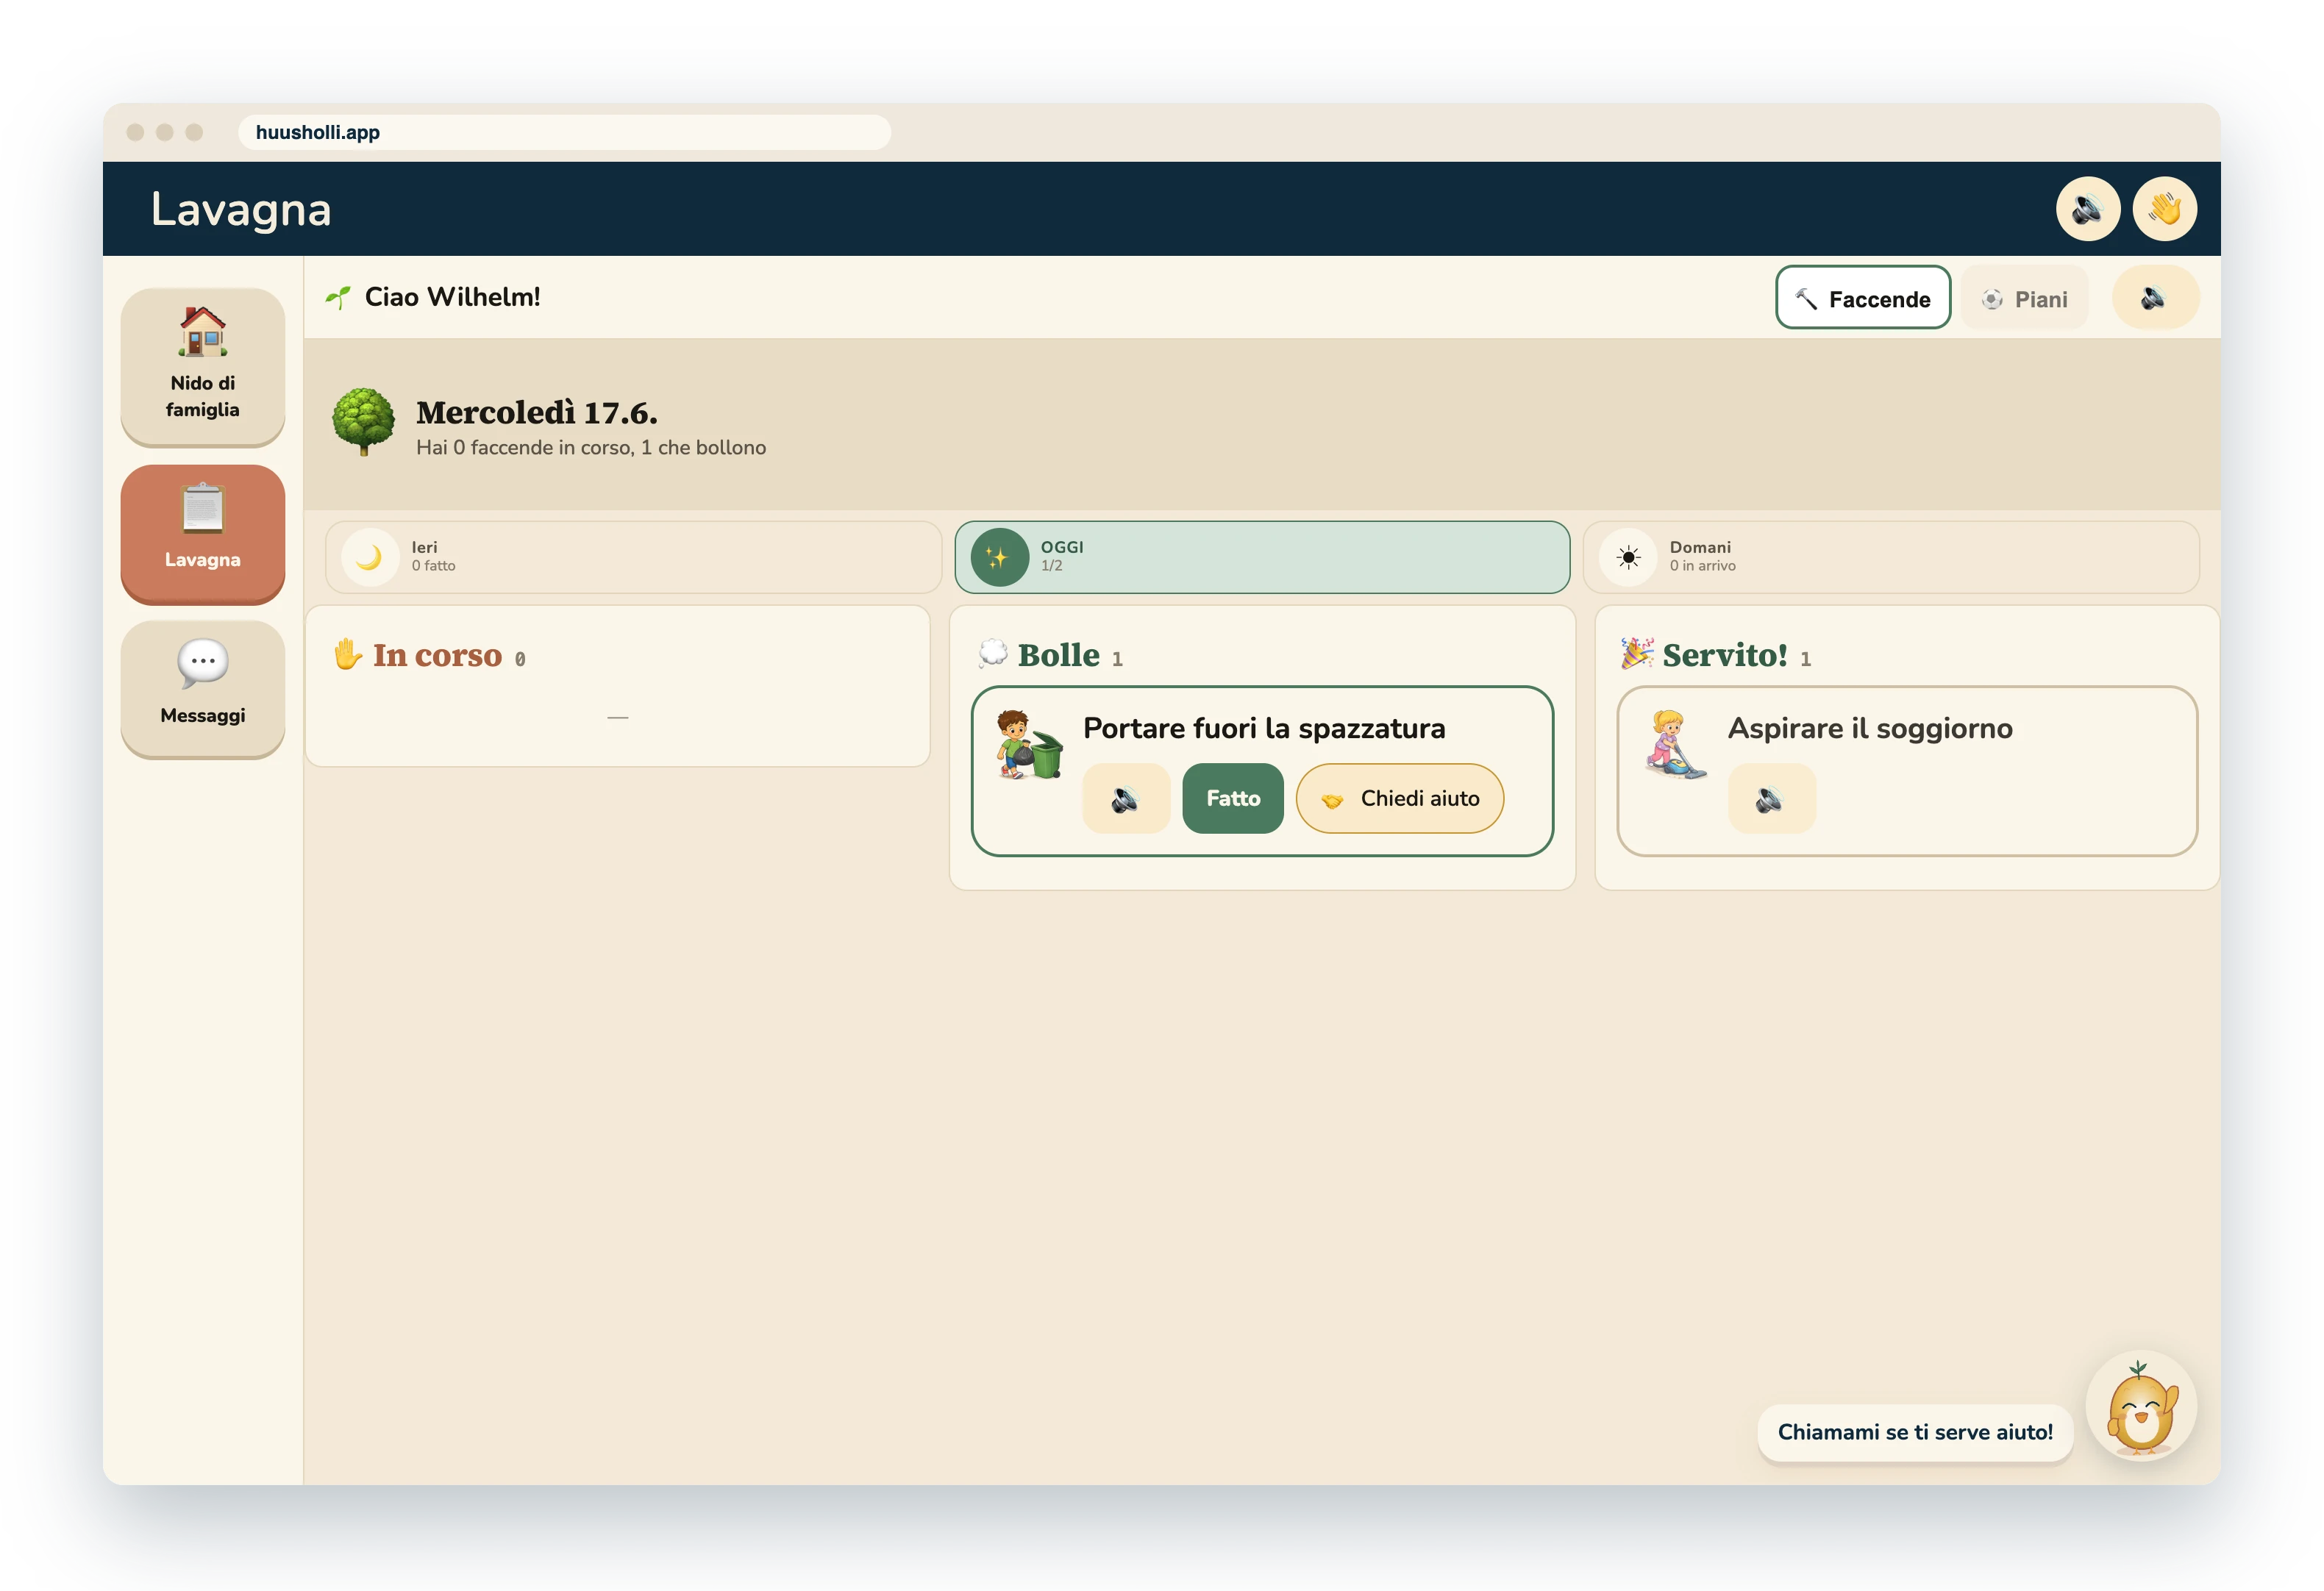
Task: Switch to the Faccende tab
Action: (1862, 298)
